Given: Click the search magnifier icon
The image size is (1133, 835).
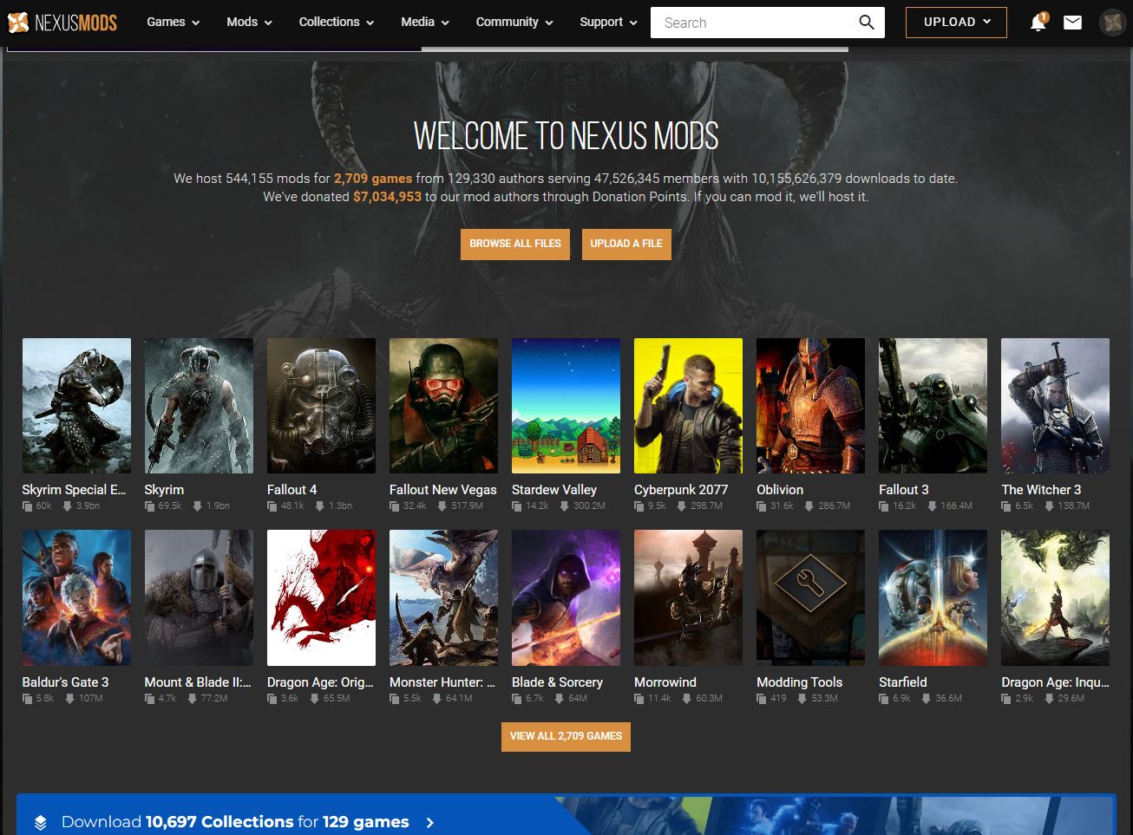Looking at the screenshot, I should click(866, 23).
